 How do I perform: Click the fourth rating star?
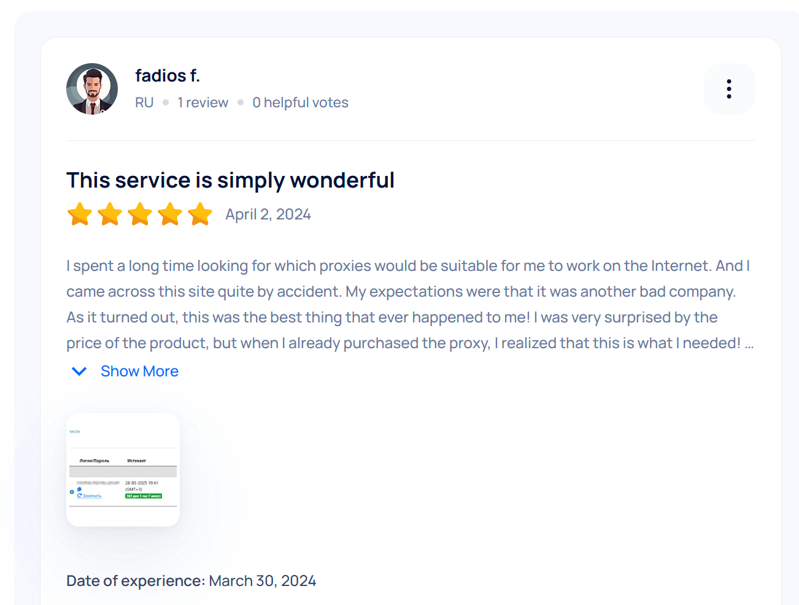[170, 215]
